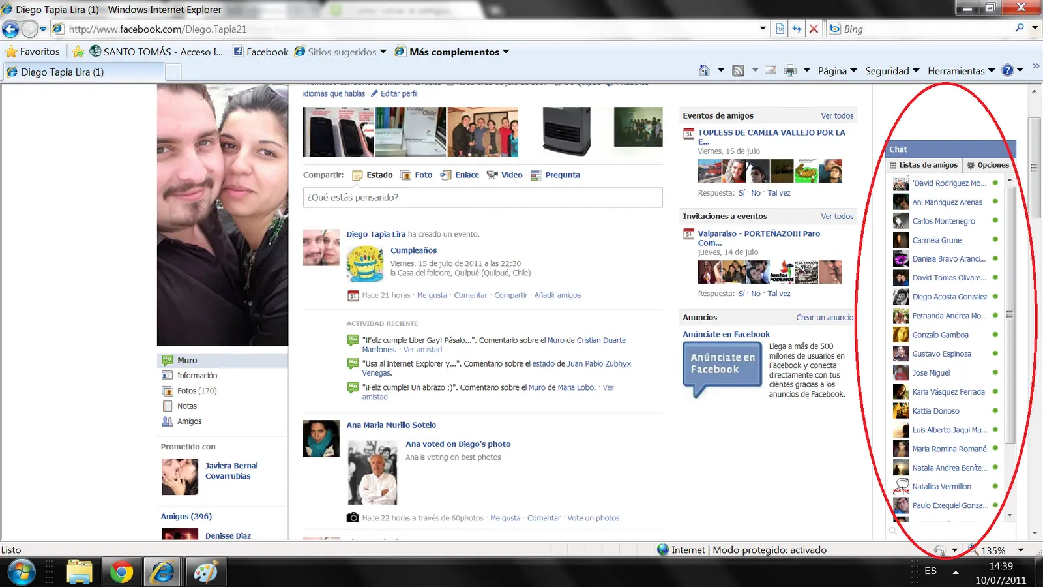Open the Home page icon in command bar
Image resolution: width=1043 pixels, height=587 pixels.
705,70
